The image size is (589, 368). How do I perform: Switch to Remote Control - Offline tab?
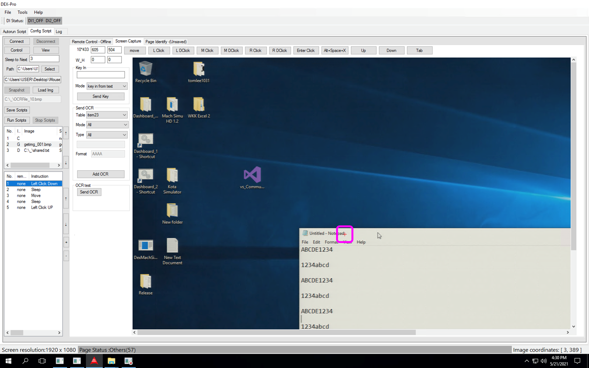[91, 42]
